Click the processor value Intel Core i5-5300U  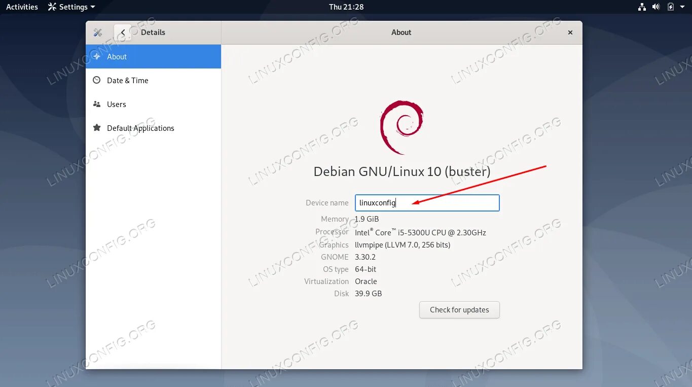[x=420, y=232]
